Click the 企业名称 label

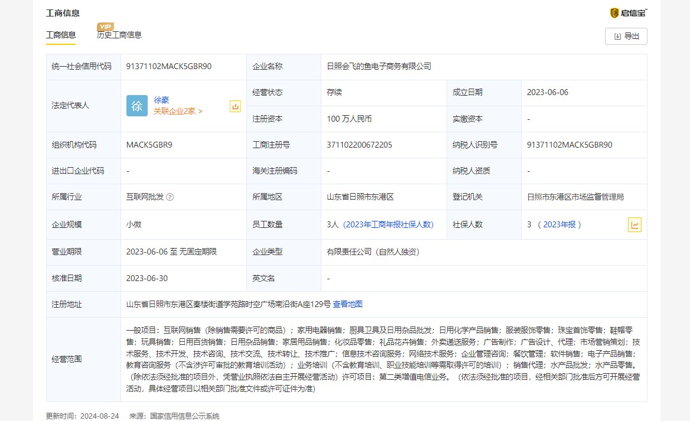point(268,67)
